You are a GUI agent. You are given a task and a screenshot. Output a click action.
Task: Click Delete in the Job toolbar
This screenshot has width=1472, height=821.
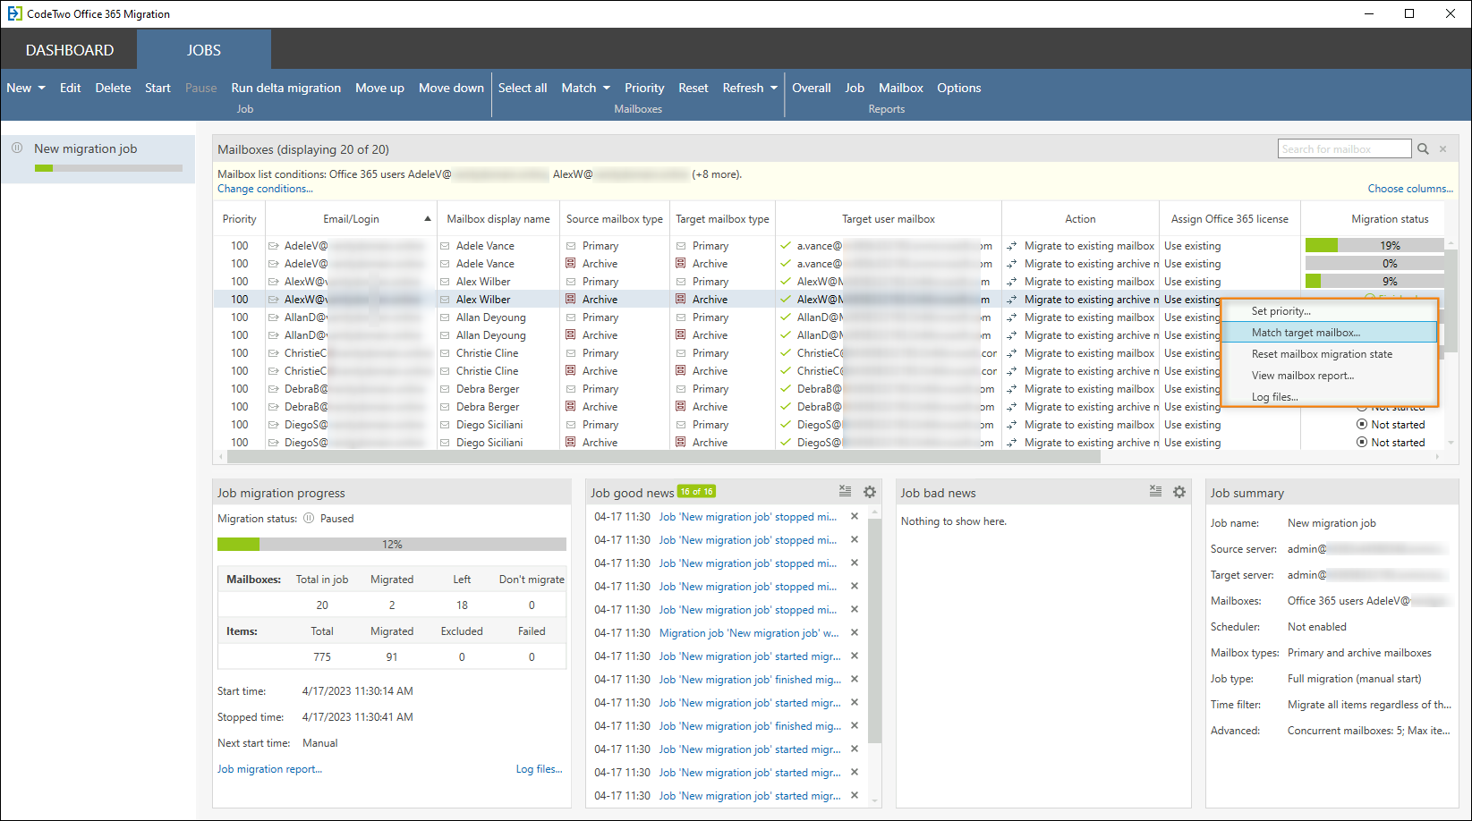pos(113,88)
